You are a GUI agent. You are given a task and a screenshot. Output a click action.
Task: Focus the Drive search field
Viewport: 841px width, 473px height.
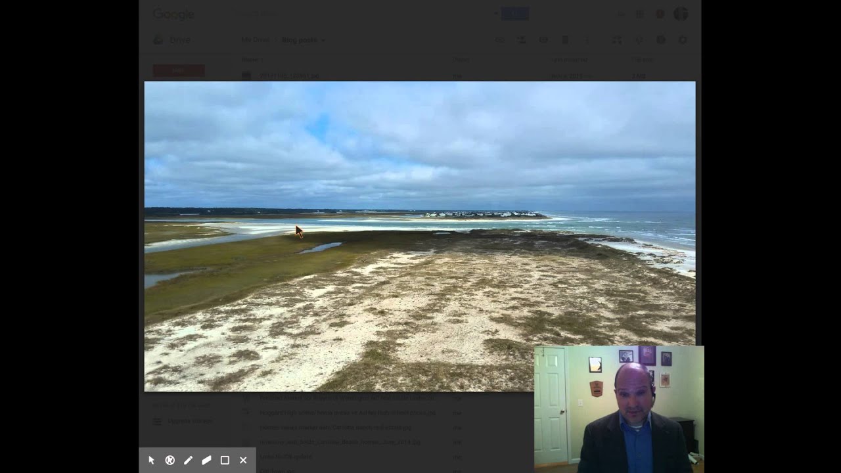point(365,14)
